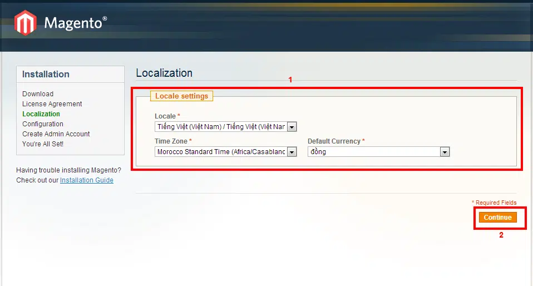Select the Configuration step
Viewport: 533px width, 286px height.
click(x=43, y=124)
